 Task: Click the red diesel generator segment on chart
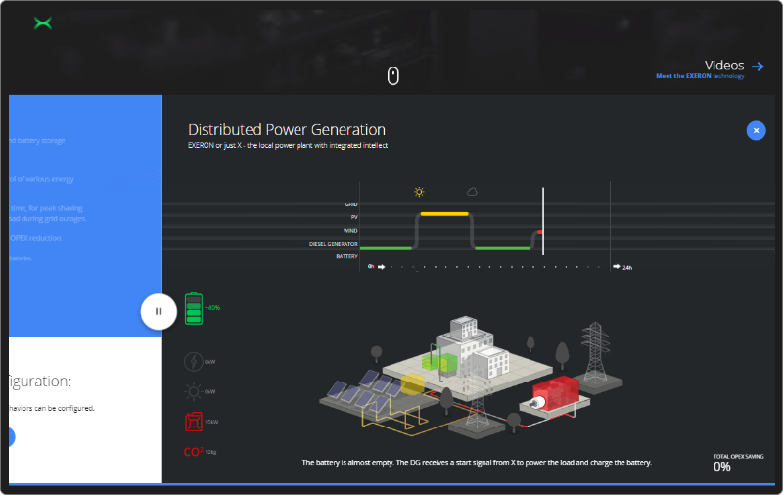(540, 232)
